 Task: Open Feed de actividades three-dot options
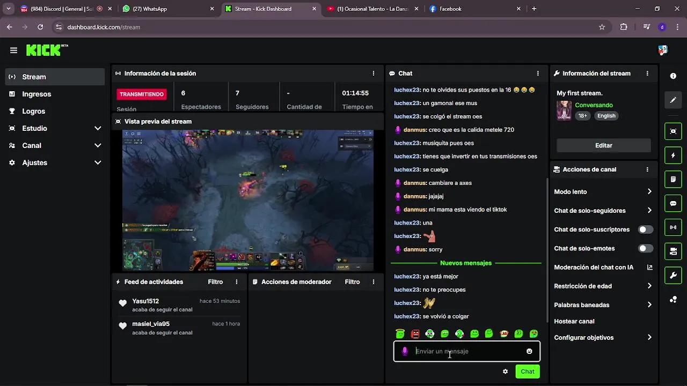(x=237, y=282)
